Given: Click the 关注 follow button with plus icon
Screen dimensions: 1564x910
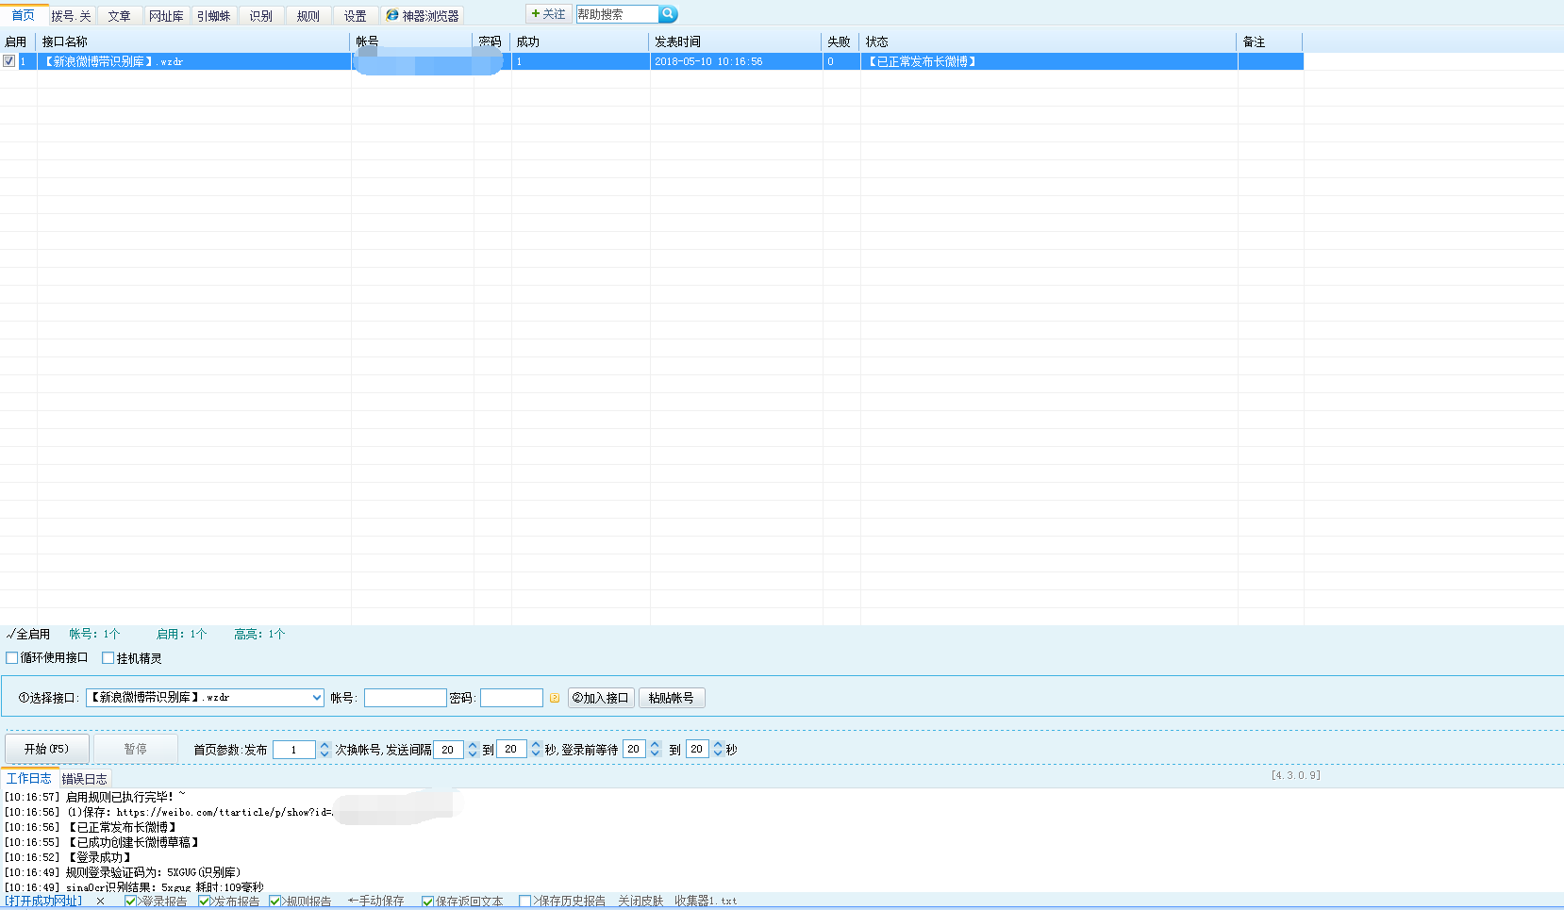Looking at the screenshot, I should 548,14.
